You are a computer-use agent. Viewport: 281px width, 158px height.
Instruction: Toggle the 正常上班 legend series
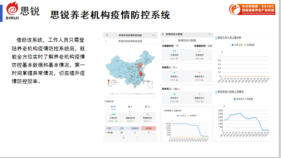coord(237,45)
